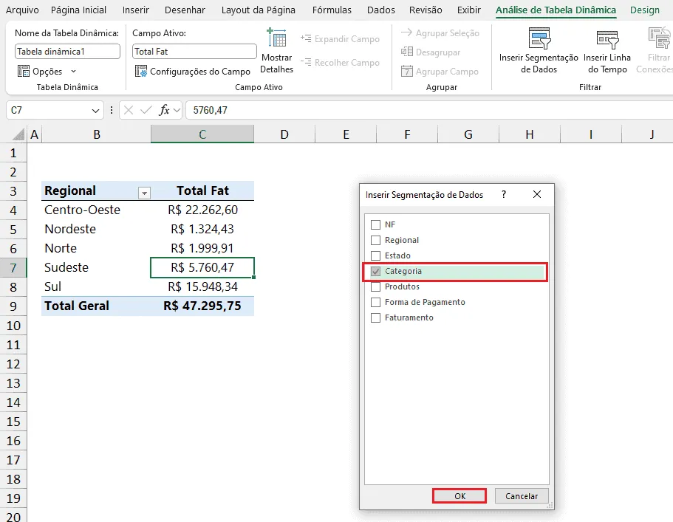Click Agrupar Campo
The image size is (673, 522).
(440, 72)
